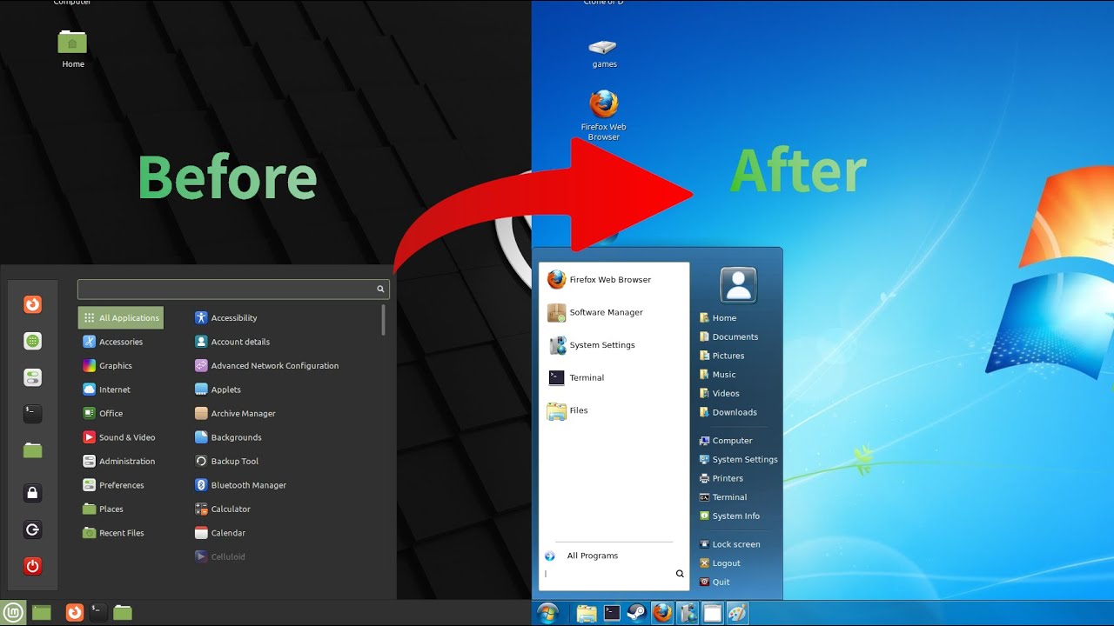Open Firefox icon on Windows-style taskbar
1114x626 pixels.
point(662,613)
